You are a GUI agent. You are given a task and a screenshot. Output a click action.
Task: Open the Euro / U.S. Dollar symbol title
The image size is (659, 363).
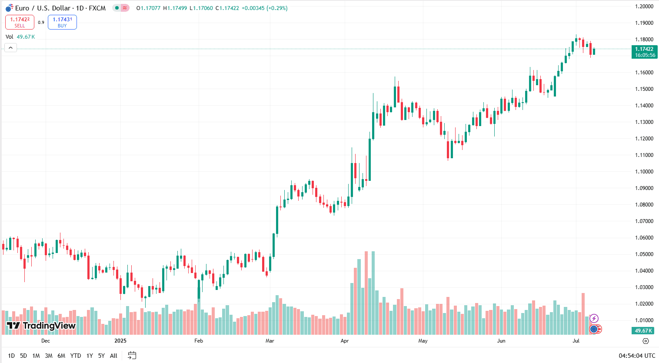pos(60,8)
